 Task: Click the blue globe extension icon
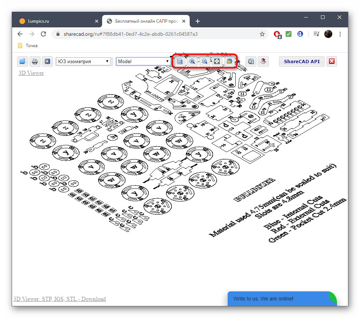(300, 34)
